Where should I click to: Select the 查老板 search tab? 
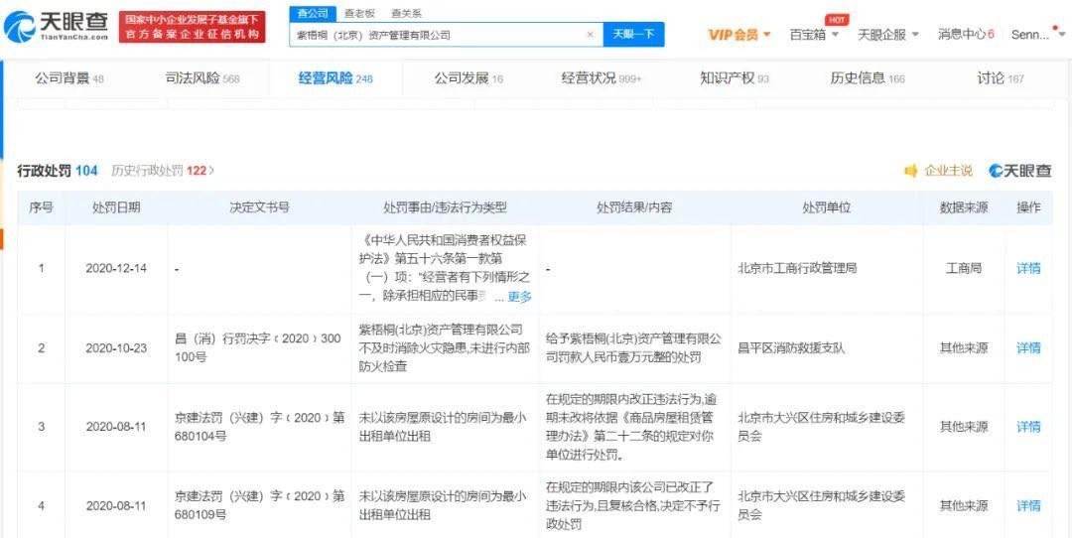pyautogui.click(x=358, y=13)
